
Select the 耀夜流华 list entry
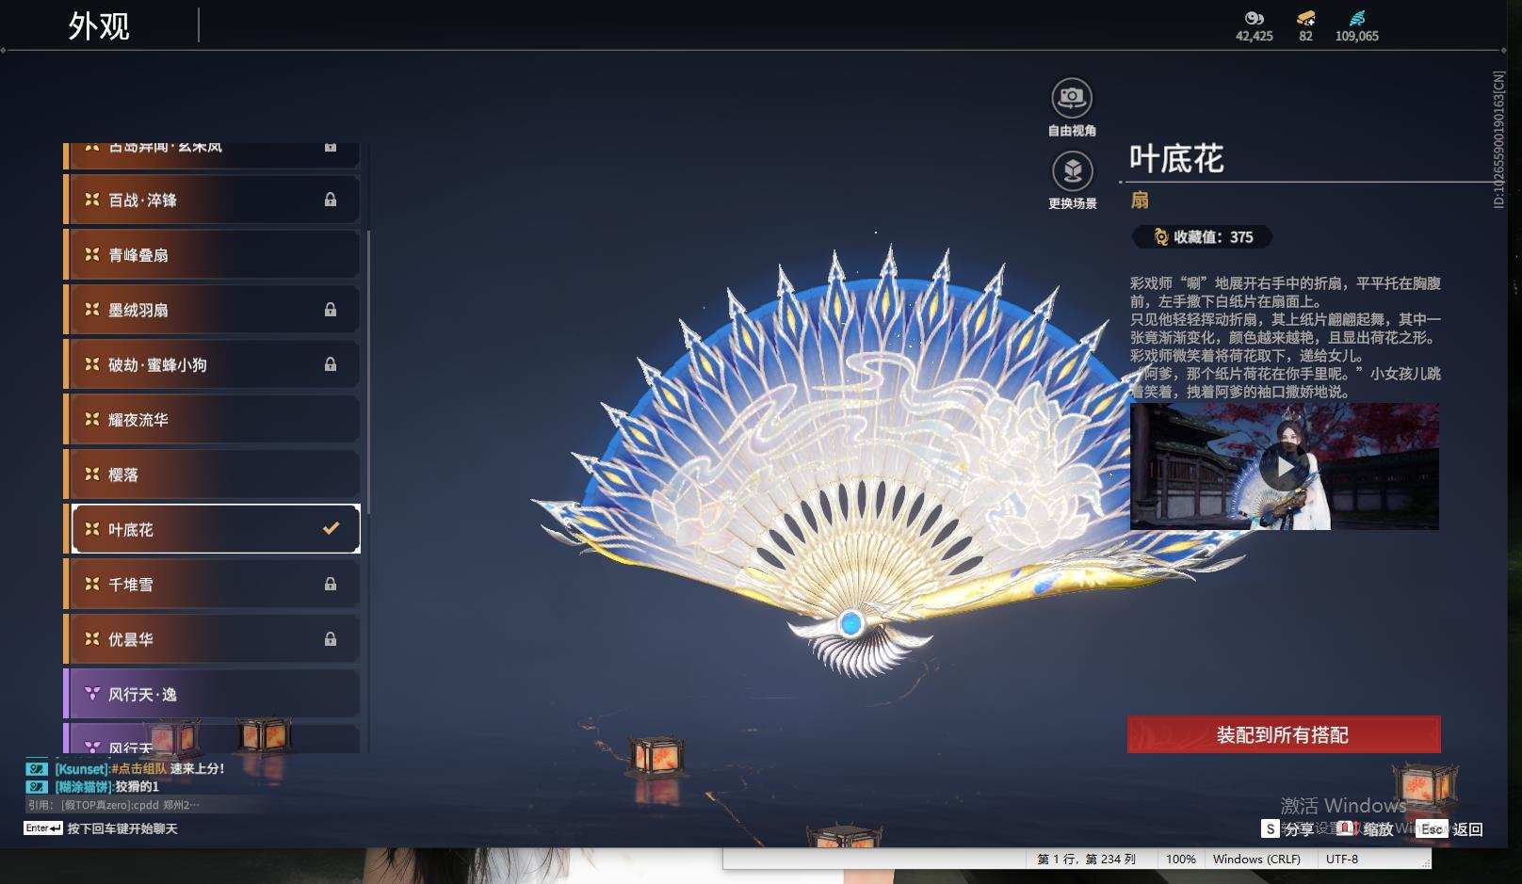[x=212, y=420]
